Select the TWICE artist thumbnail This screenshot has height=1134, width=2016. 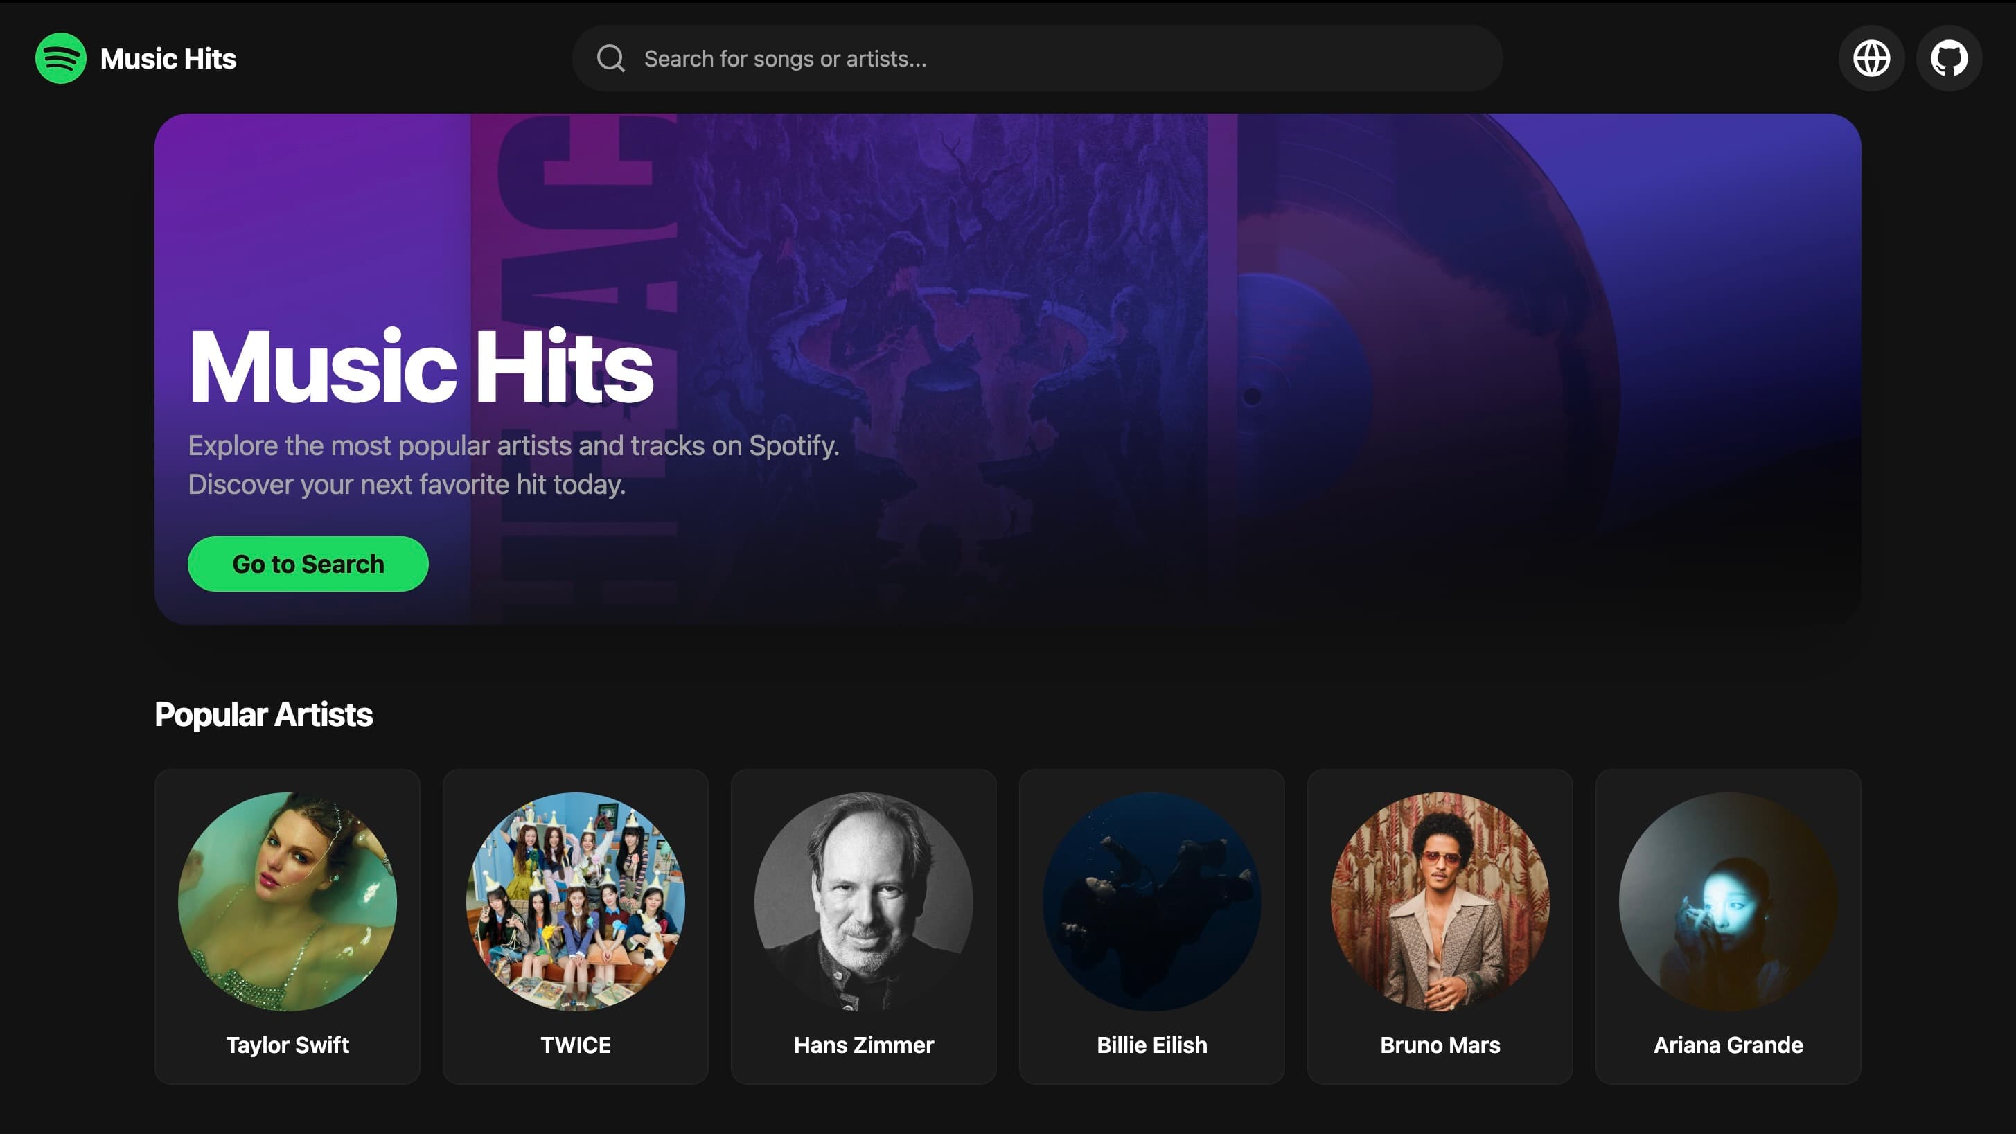click(575, 901)
